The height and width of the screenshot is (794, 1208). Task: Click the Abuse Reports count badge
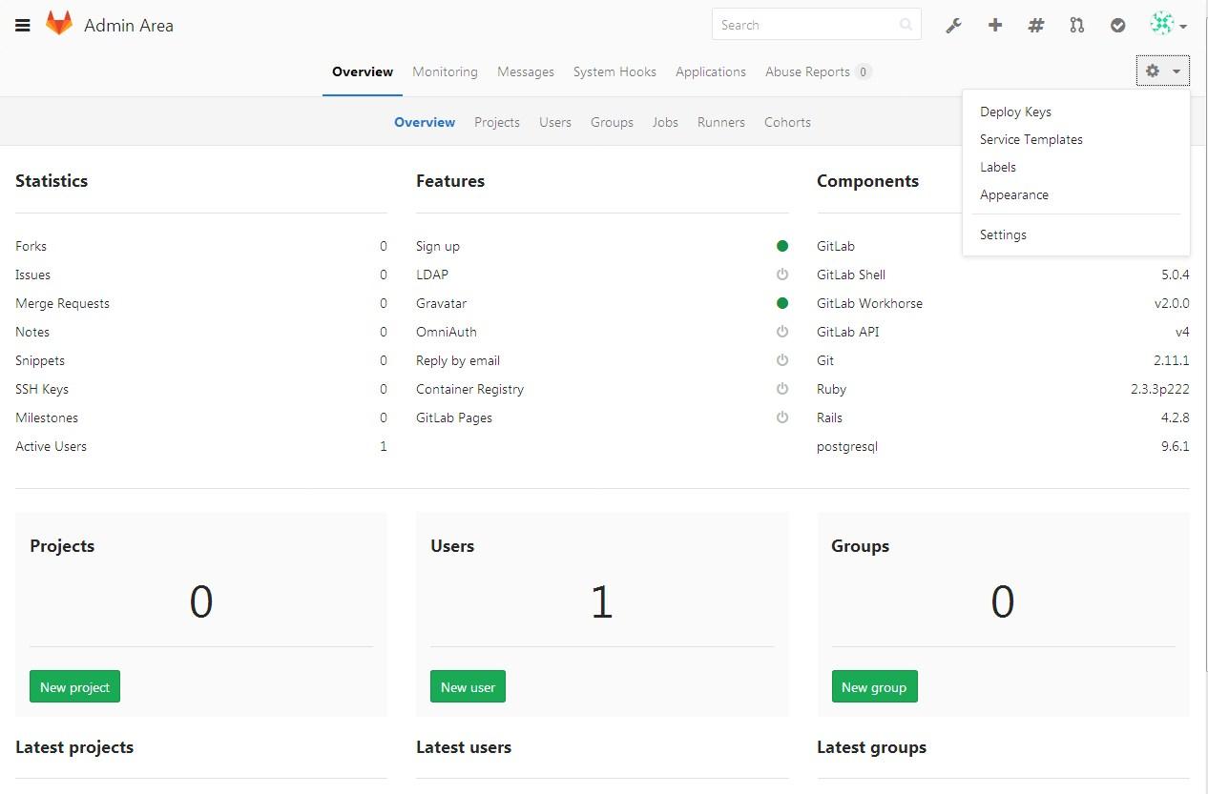click(x=863, y=71)
